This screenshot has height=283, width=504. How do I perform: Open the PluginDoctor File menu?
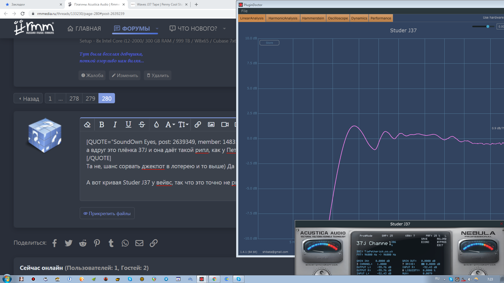pos(244,11)
